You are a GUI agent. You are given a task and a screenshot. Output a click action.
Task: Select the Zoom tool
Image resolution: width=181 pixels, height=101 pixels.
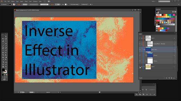tap(6, 67)
